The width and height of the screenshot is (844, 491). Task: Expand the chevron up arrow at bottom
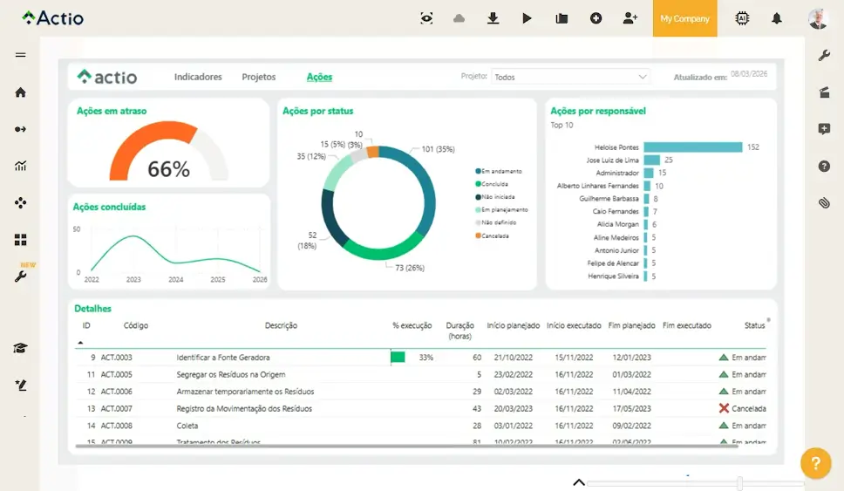pyautogui.click(x=578, y=482)
